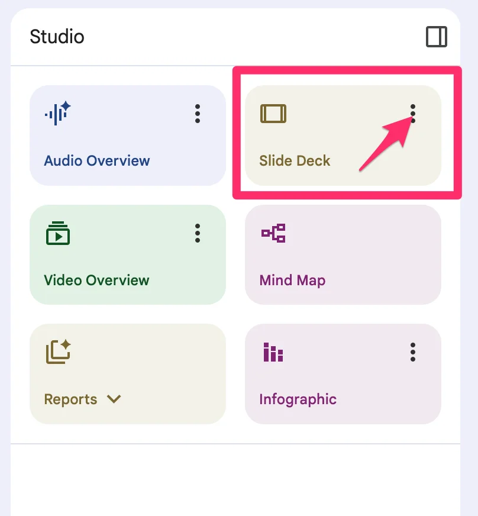
Task: Select the Video Overview label
Action: click(x=96, y=280)
